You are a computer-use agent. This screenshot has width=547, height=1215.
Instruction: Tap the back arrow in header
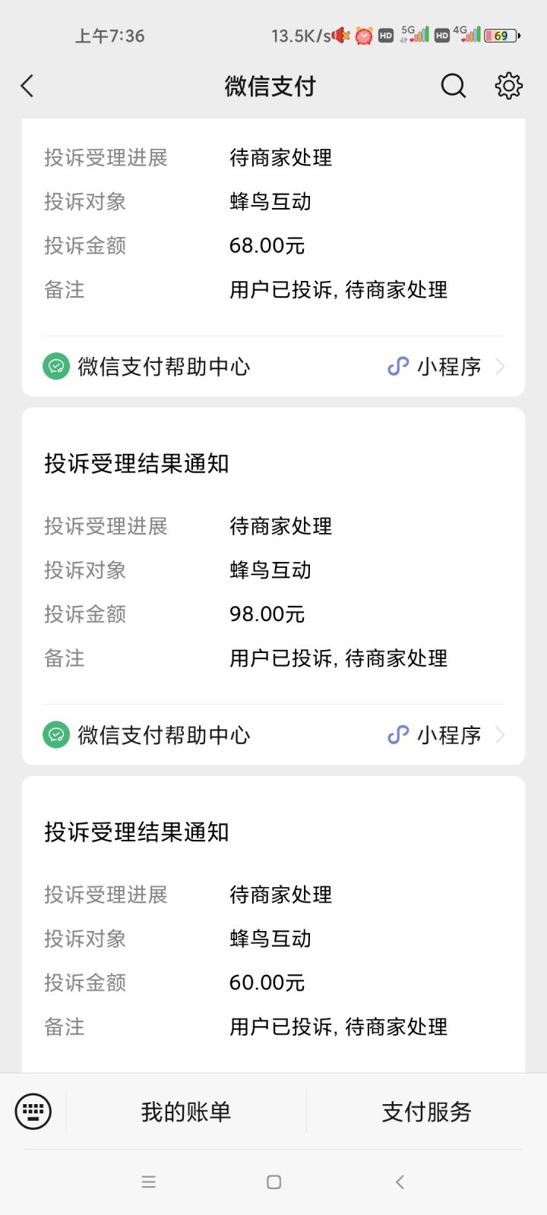(x=27, y=86)
